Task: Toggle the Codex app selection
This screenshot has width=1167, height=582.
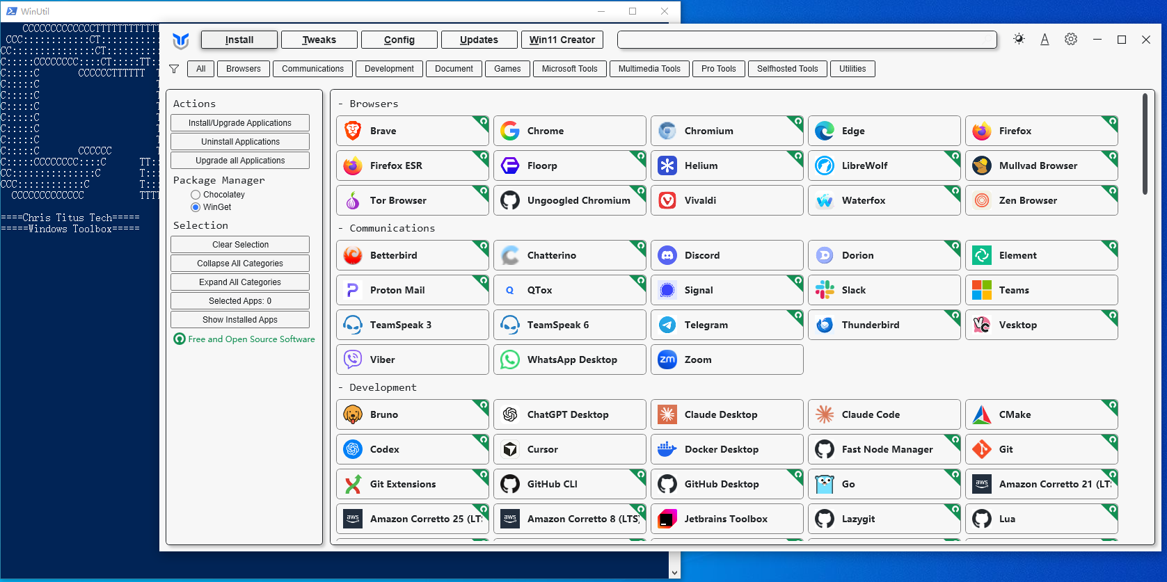Action: tap(412, 449)
